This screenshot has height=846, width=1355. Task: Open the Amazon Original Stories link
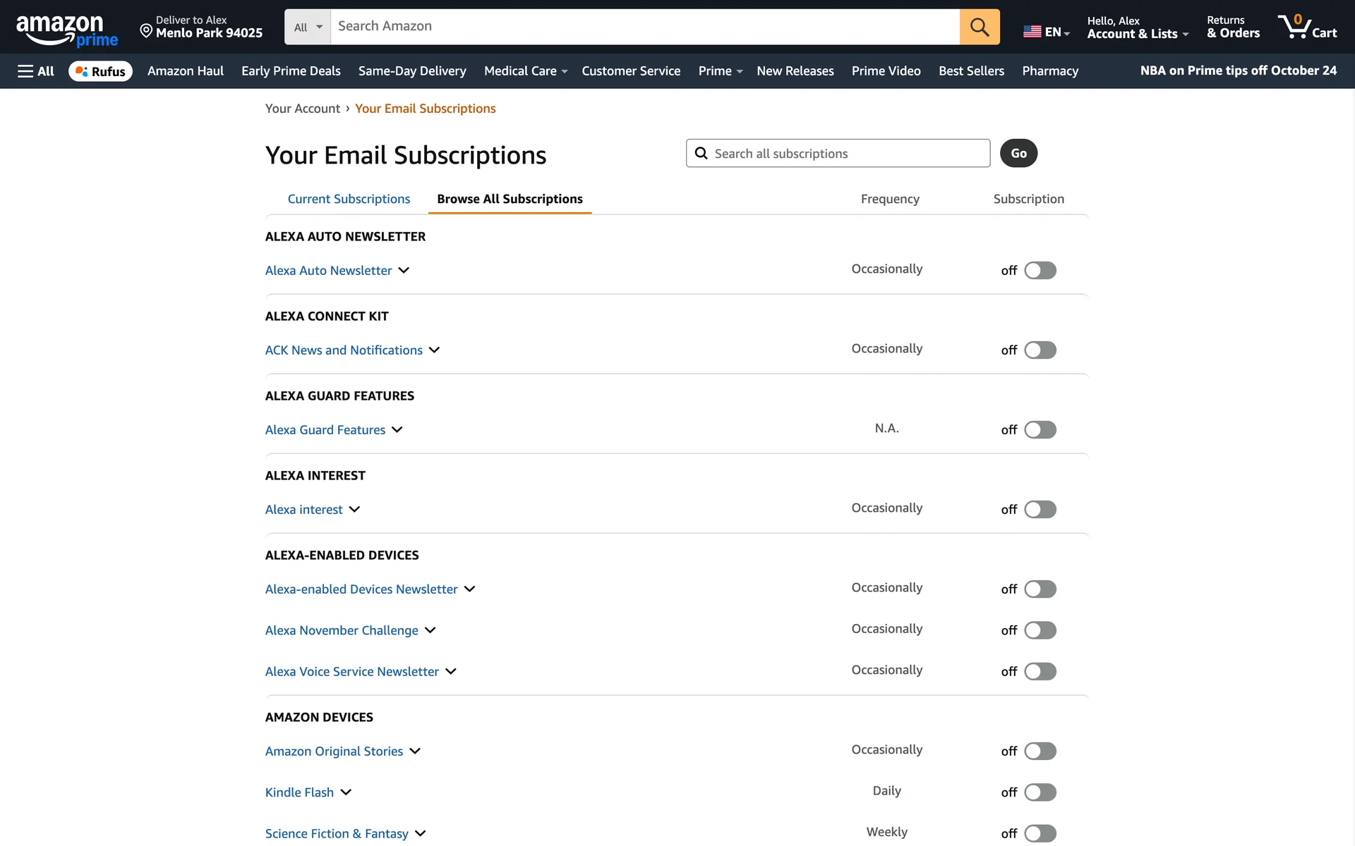click(334, 752)
